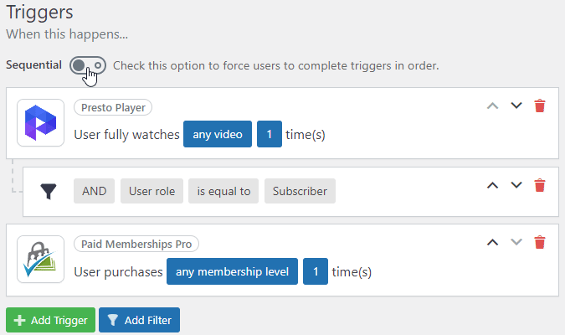
Task: Delete the Presto Player trigger
Action: tap(540, 106)
